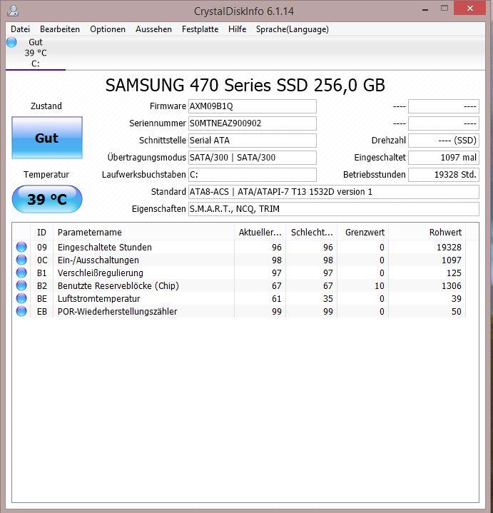Click the Betriebsstunden field 19328 Std.
Screen dimensions: 493x513
444,175
